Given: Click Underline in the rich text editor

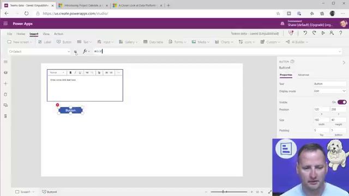Looking at the screenshot, I should click(x=80, y=72).
